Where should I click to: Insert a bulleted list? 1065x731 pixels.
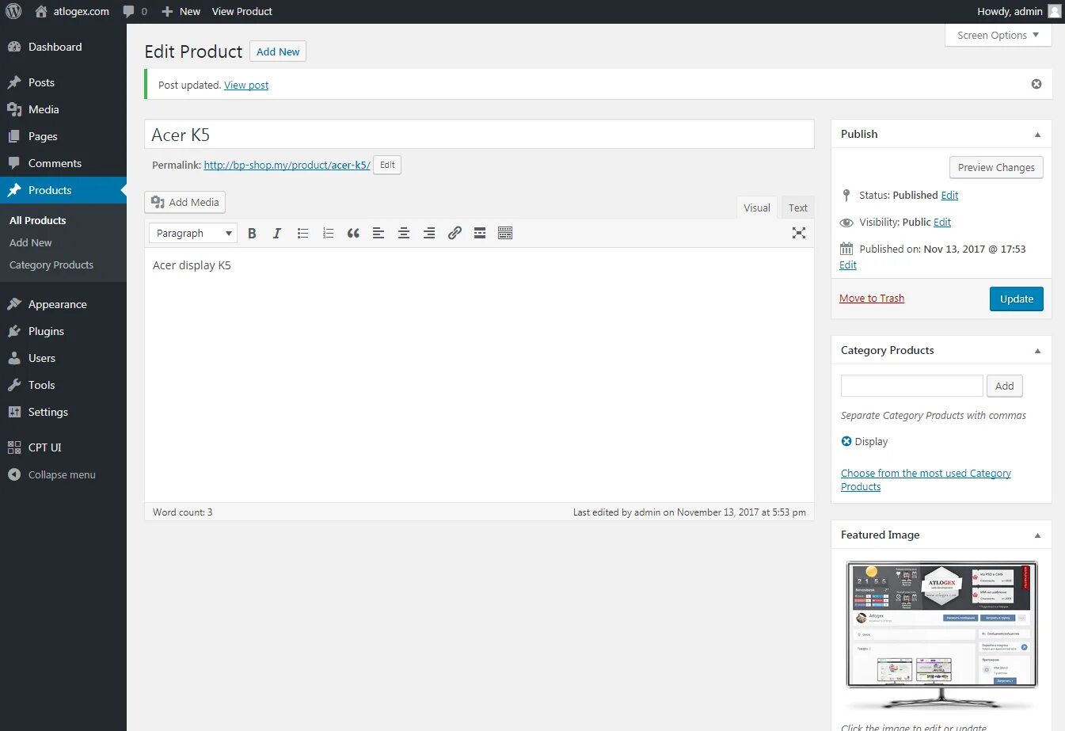pos(302,233)
